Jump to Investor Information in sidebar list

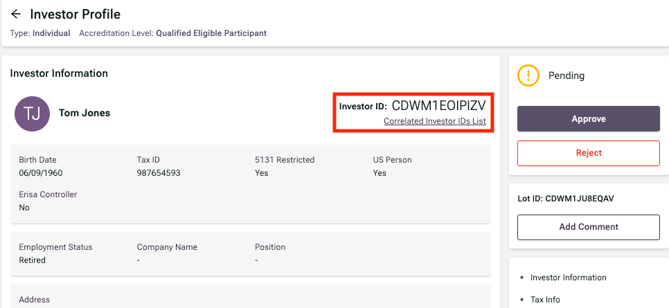568,278
